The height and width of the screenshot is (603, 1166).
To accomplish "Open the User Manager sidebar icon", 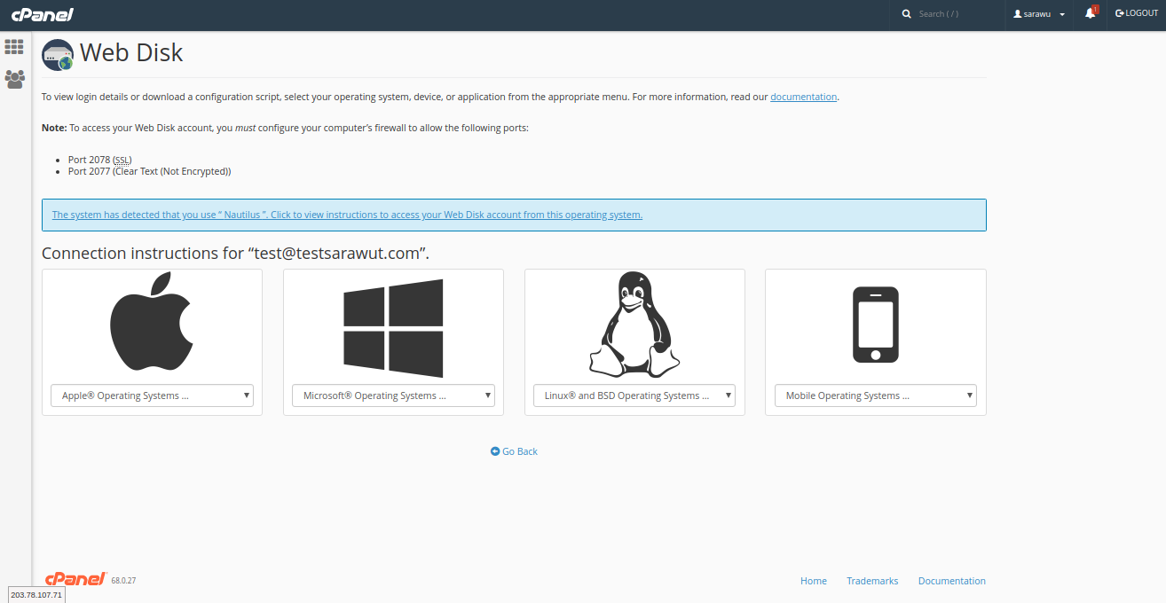I will [14, 79].
